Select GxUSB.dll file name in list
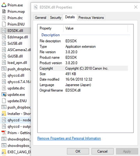The image size is (140, 156). 15,56
